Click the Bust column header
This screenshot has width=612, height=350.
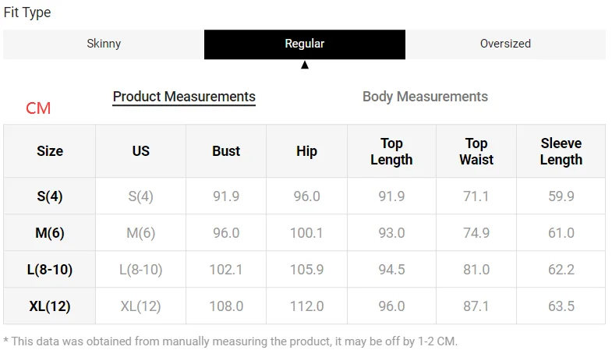(226, 151)
